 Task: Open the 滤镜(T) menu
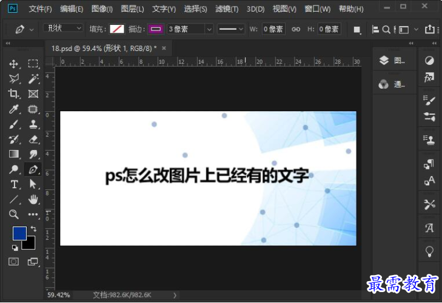(x=227, y=9)
